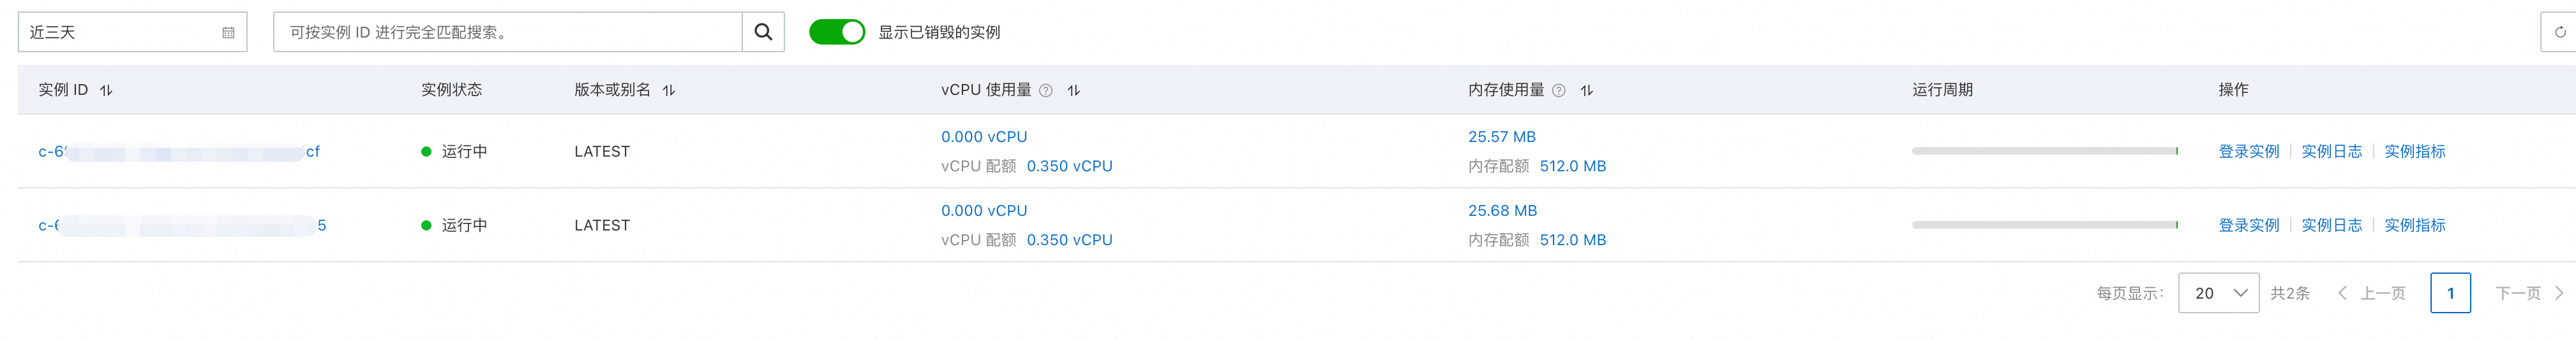Click 内存使用量 help question icon
Screen dimensions: 2576x340
pos(1558,90)
